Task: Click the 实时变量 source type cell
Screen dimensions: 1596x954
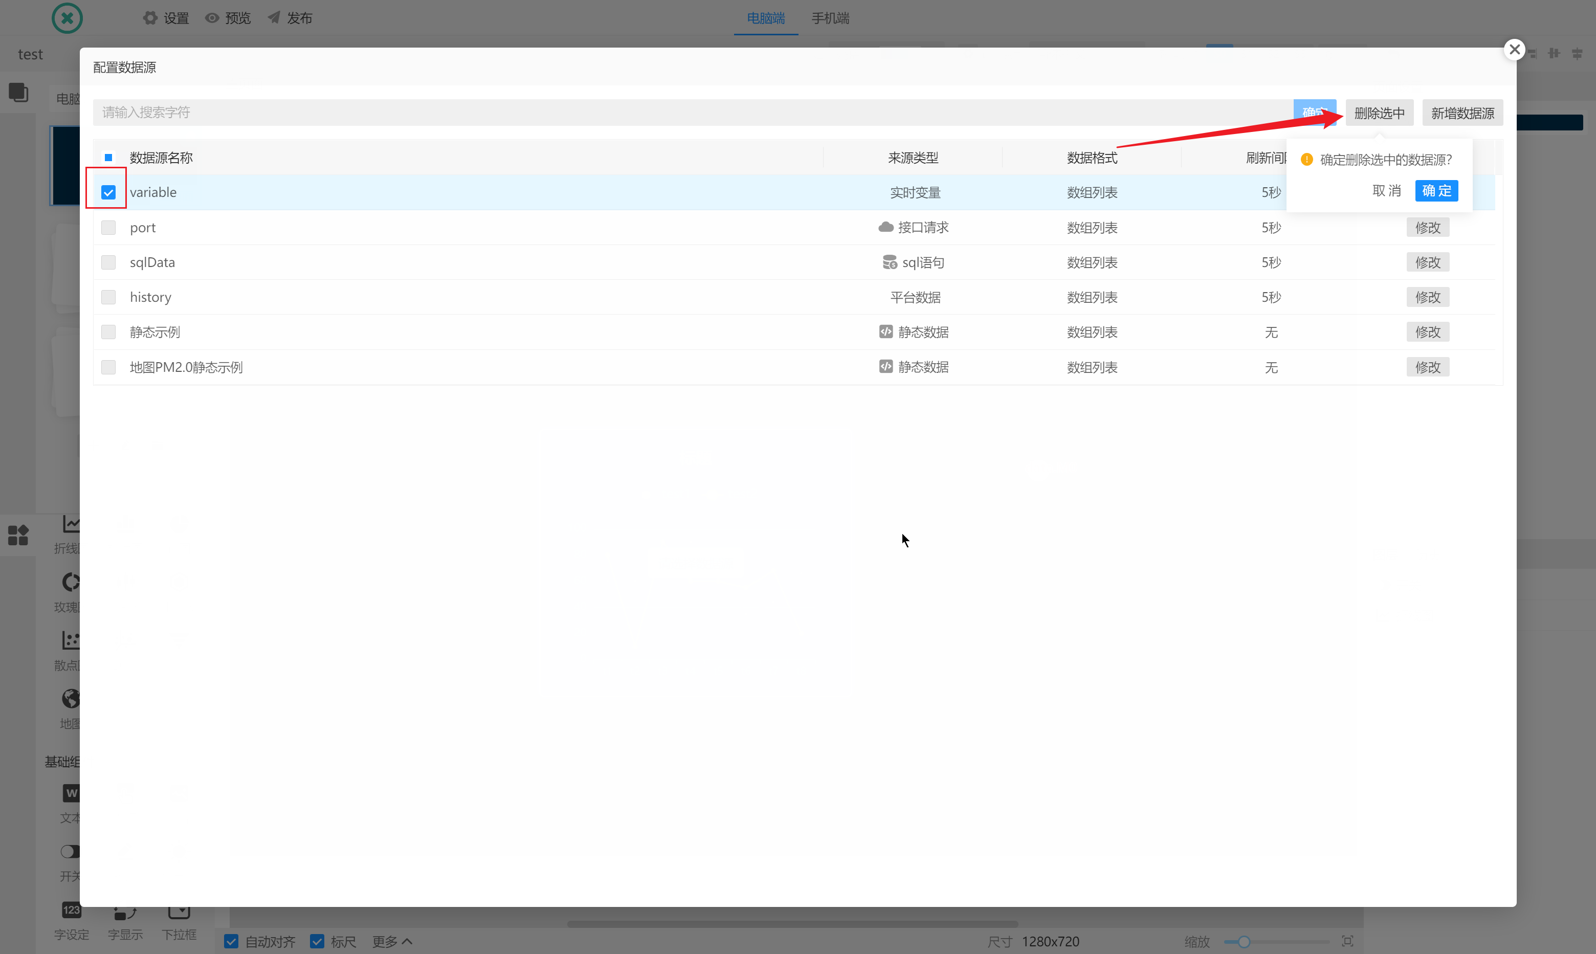Action: coord(915,192)
